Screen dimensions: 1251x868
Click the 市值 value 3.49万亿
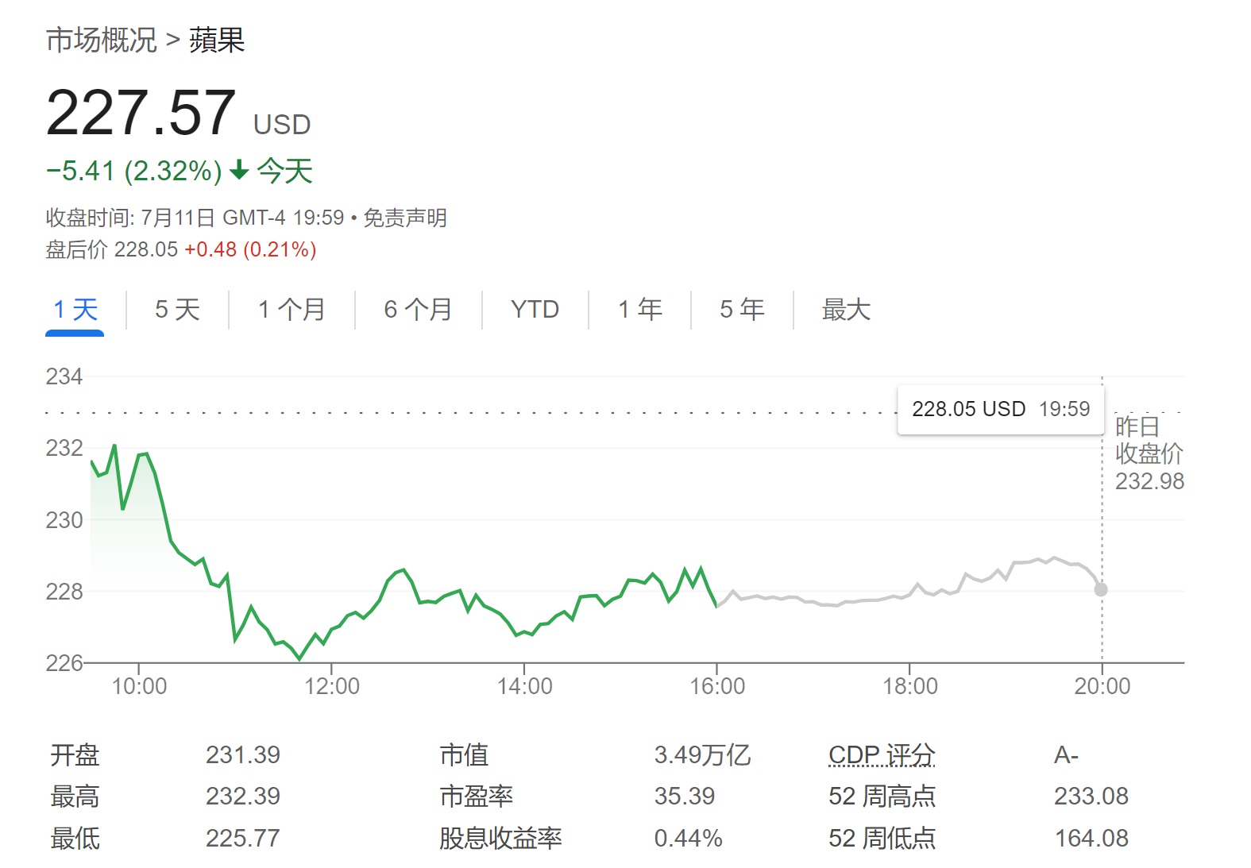[x=702, y=754]
